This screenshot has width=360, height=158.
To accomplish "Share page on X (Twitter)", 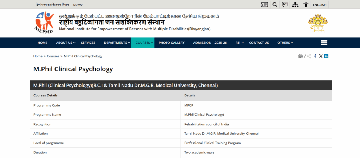I will 321,56.
